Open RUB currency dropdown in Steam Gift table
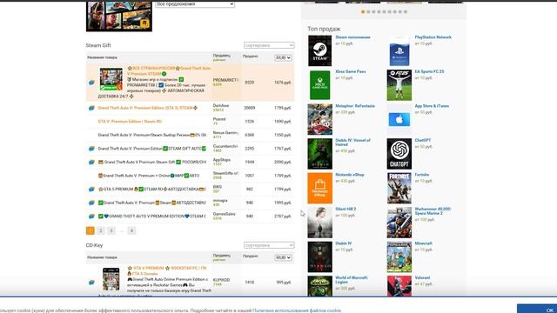The image size is (557, 313). pos(283,57)
